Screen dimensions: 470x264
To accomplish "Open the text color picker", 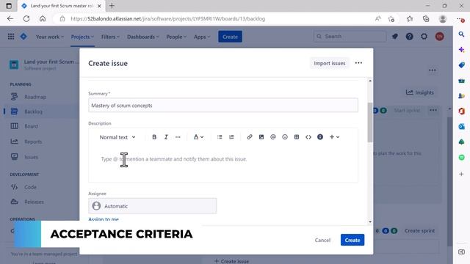I will [x=198, y=137].
